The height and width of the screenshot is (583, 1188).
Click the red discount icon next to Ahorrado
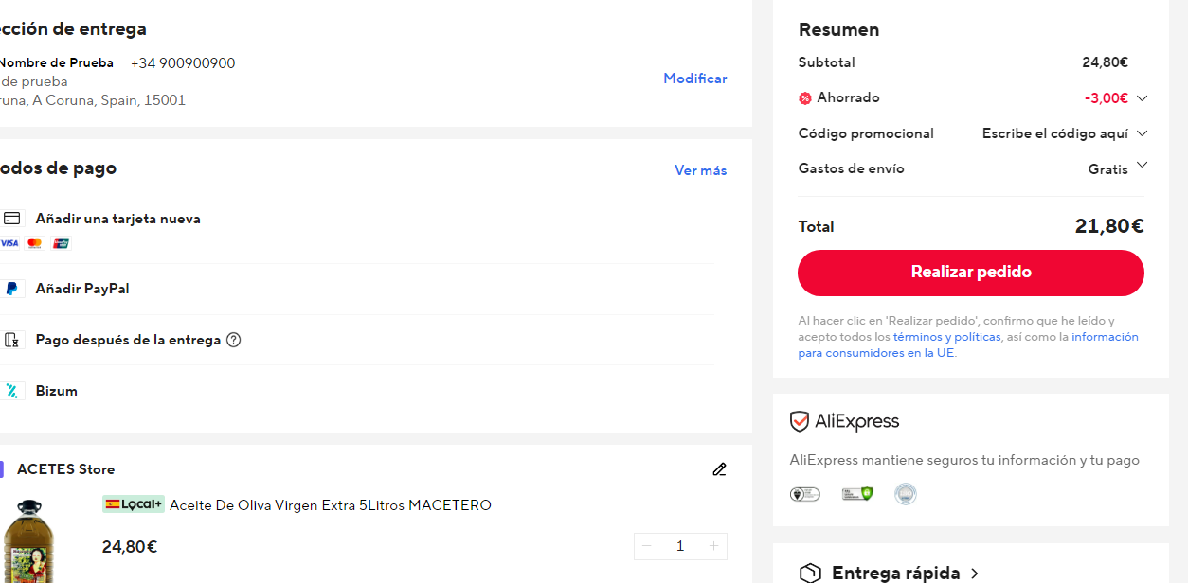click(805, 97)
